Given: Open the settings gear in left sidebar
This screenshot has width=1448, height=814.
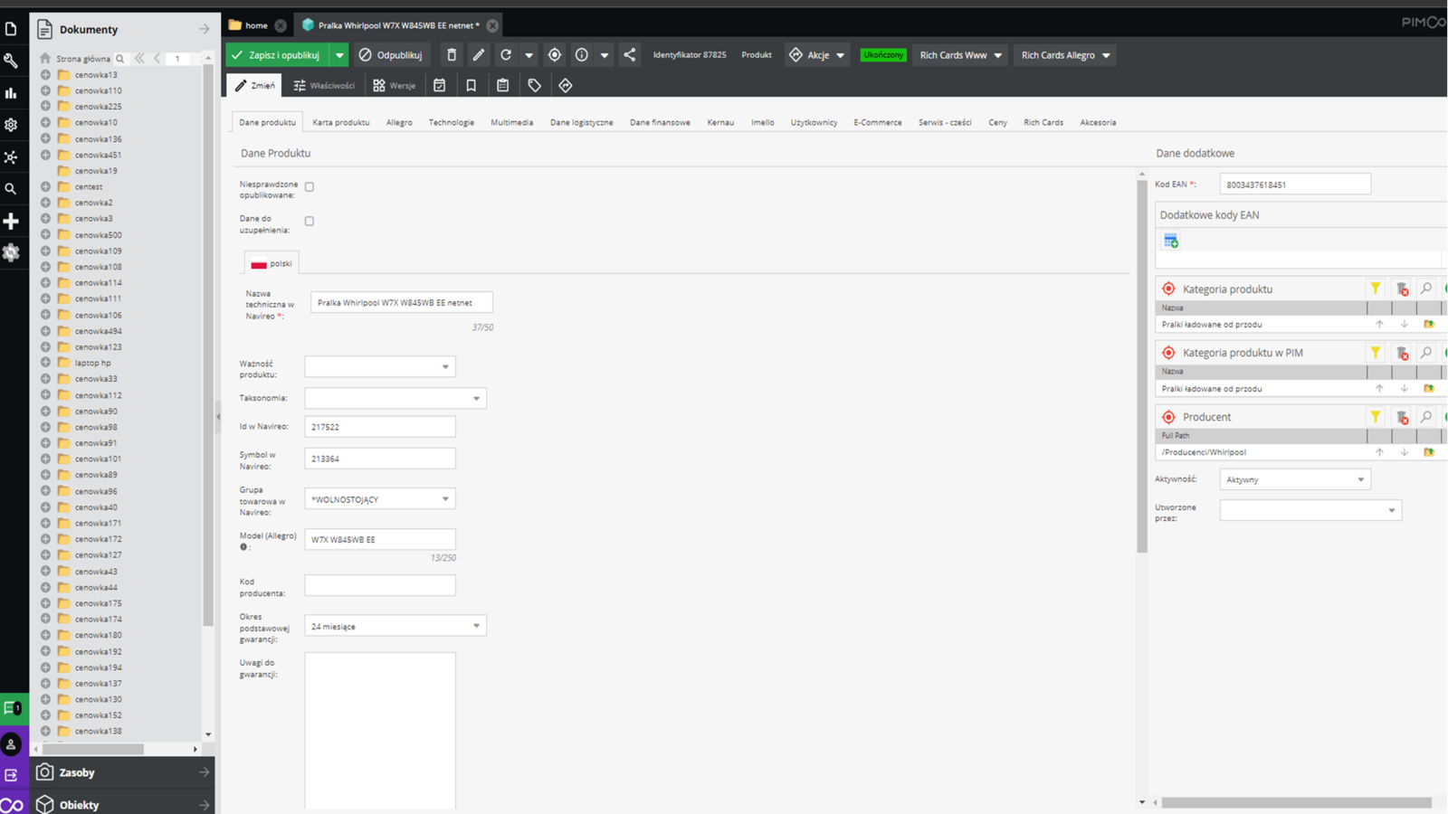Looking at the screenshot, I should (11, 125).
